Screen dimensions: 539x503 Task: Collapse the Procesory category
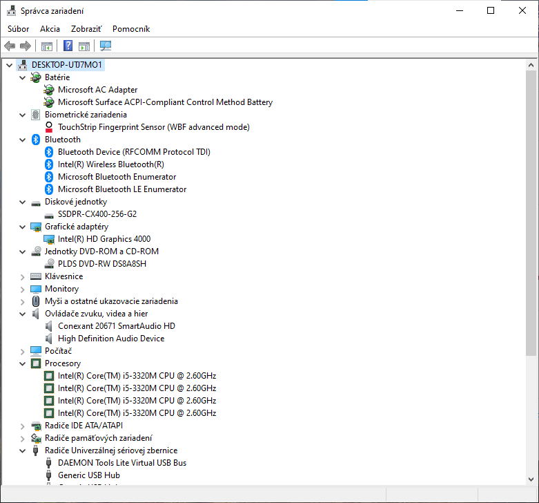click(22, 363)
